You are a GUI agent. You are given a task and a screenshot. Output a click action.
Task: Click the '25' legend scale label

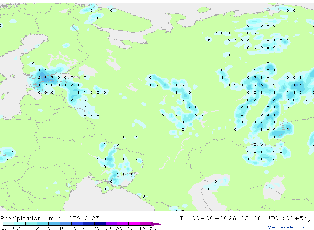click(96, 228)
